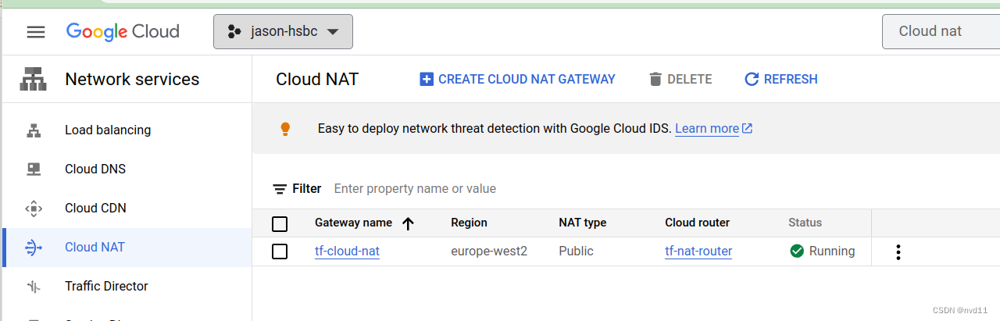
Task: Click the Google Cloud logo
Action: (123, 31)
